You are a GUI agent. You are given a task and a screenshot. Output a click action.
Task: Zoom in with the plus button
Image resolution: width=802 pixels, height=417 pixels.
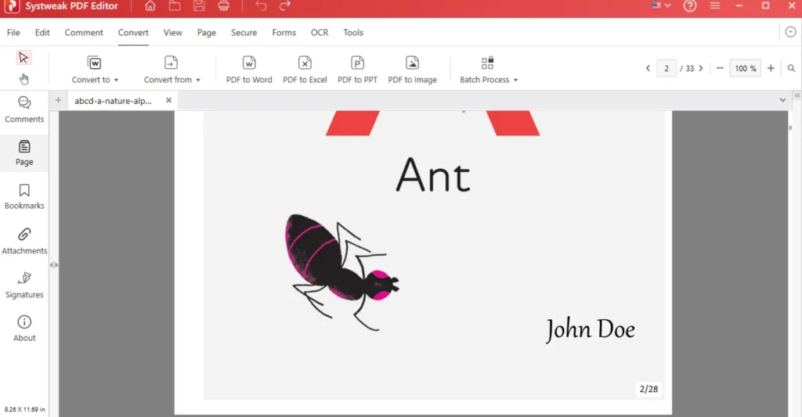[771, 68]
